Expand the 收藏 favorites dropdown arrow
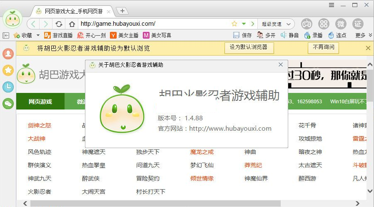This screenshot has height=207, width=374. [x=38, y=35]
